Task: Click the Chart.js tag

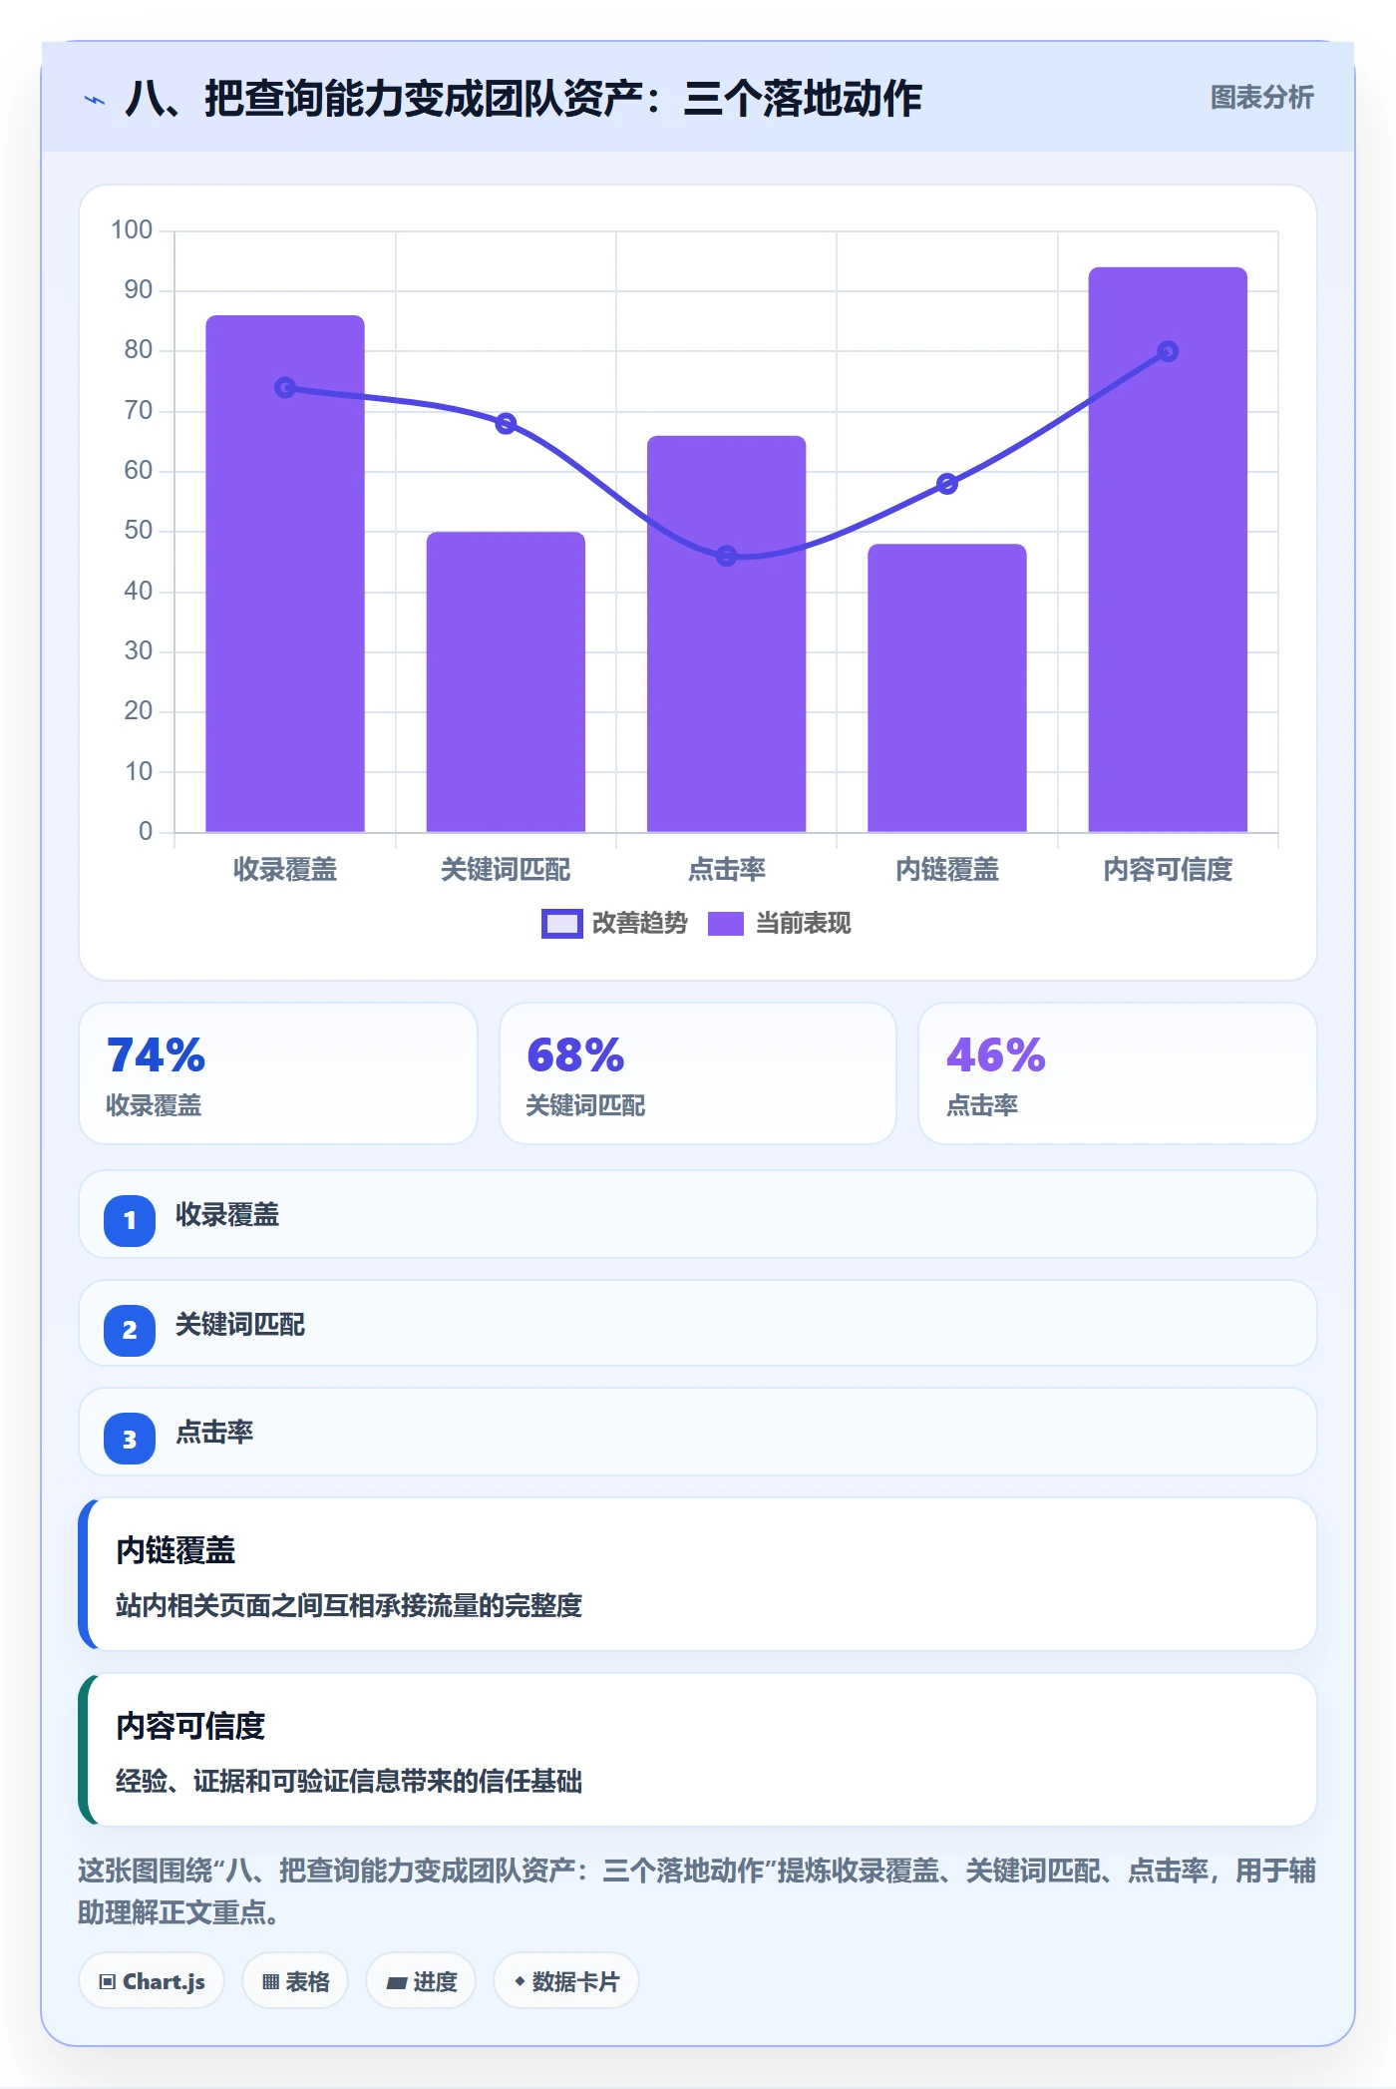Action: point(152,1981)
